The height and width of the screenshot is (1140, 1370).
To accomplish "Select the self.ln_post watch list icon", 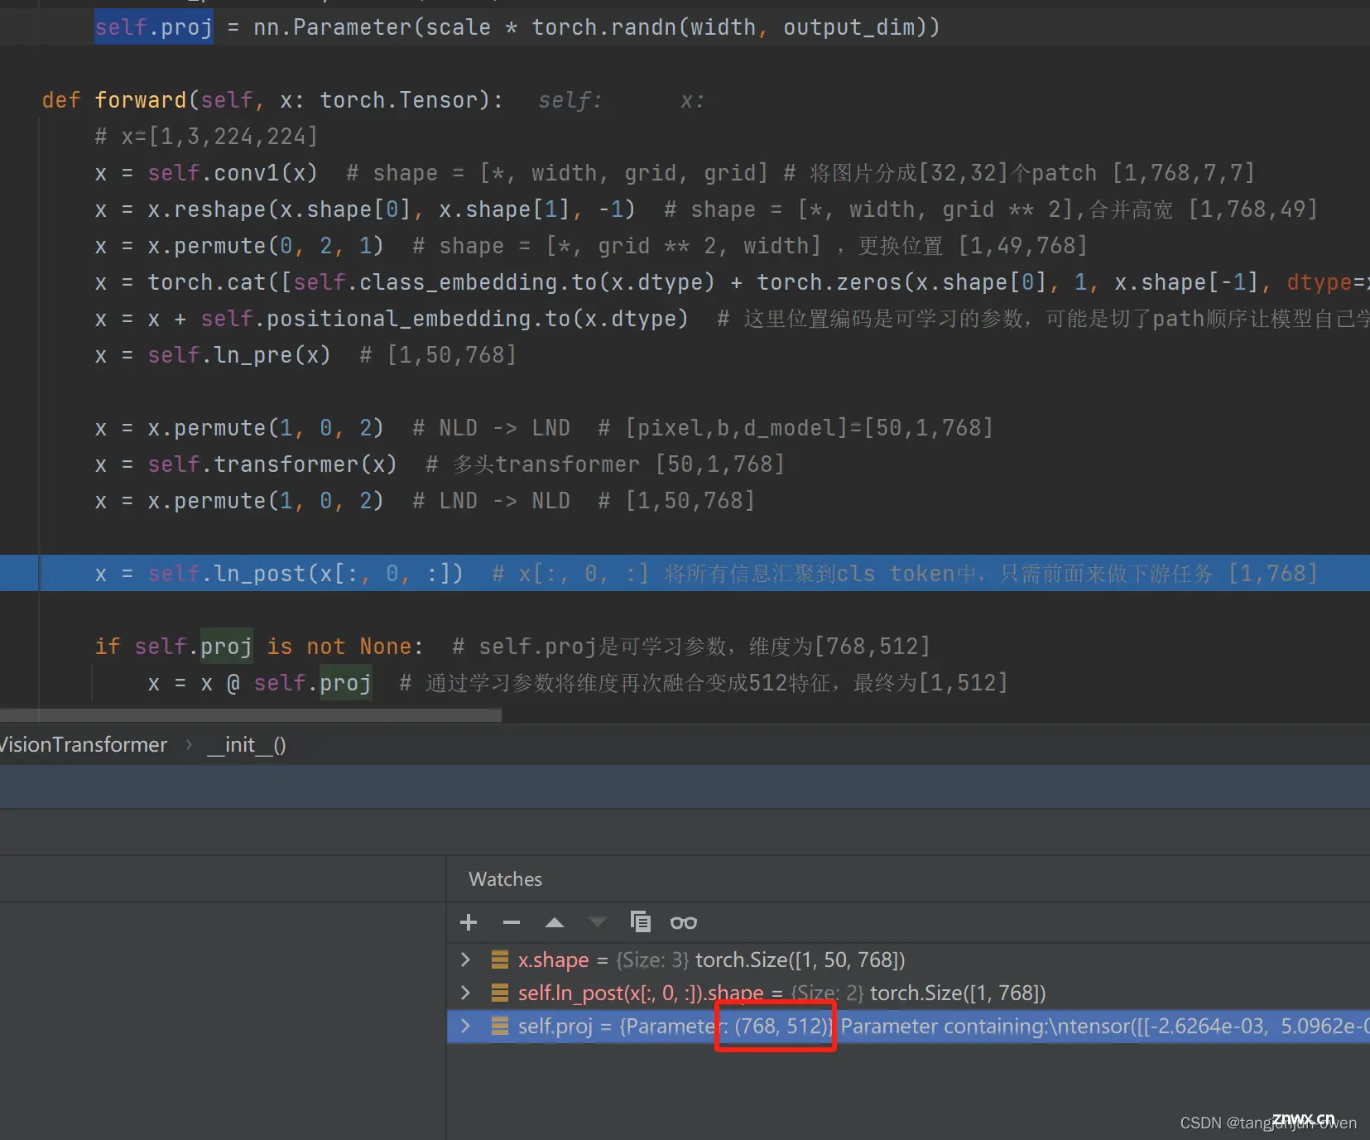I will point(500,993).
